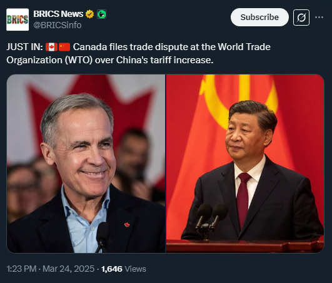Click the podium microphones in right photo

click(x=211, y=220)
